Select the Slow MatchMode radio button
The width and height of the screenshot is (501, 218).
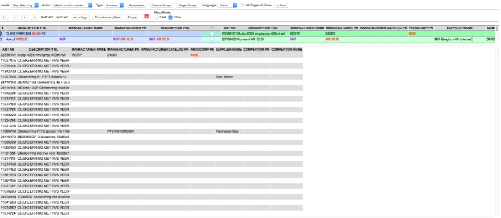[170, 17]
